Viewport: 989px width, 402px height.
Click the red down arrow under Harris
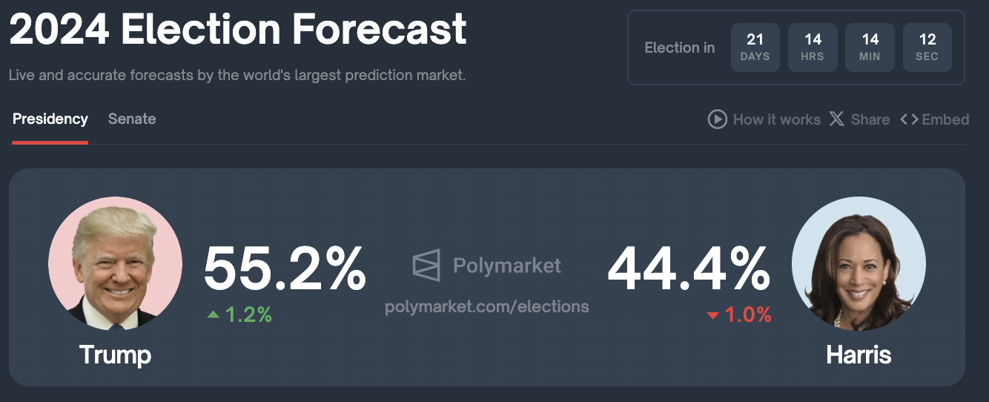click(713, 315)
